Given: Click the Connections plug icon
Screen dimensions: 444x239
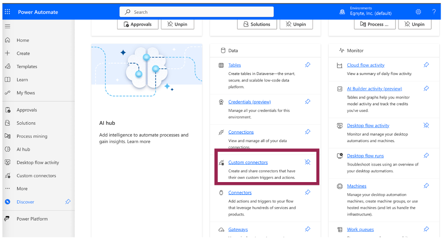Looking at the screenshot, I should tap(221, 132).
